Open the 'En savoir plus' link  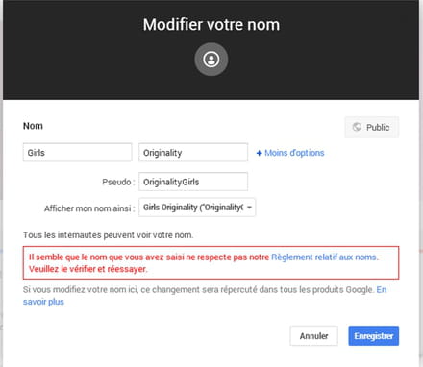point(43,302)
